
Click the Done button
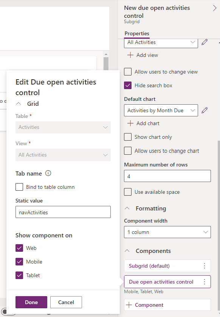pos(31,302)
